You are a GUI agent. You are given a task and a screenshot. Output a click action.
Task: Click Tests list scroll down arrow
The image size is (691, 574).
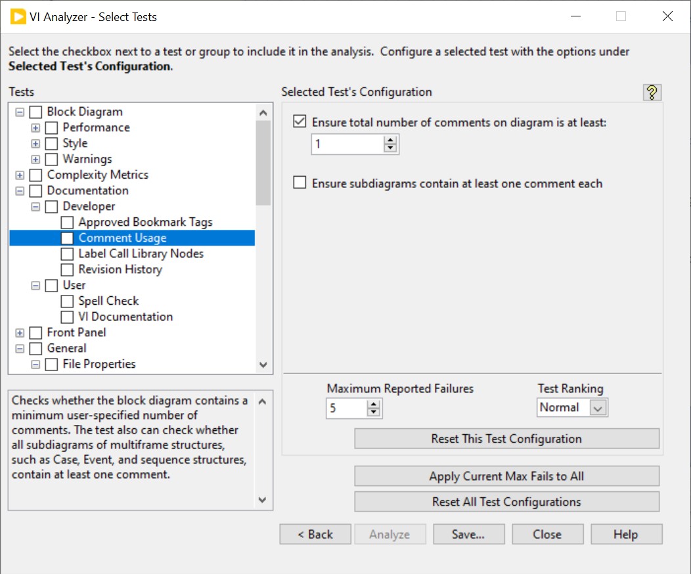click(x=263, y=364)
